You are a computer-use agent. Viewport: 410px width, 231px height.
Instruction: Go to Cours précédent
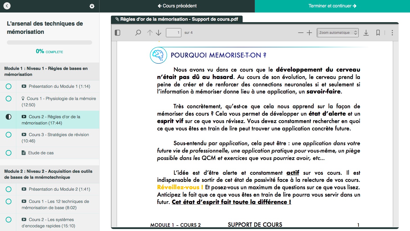177,6
